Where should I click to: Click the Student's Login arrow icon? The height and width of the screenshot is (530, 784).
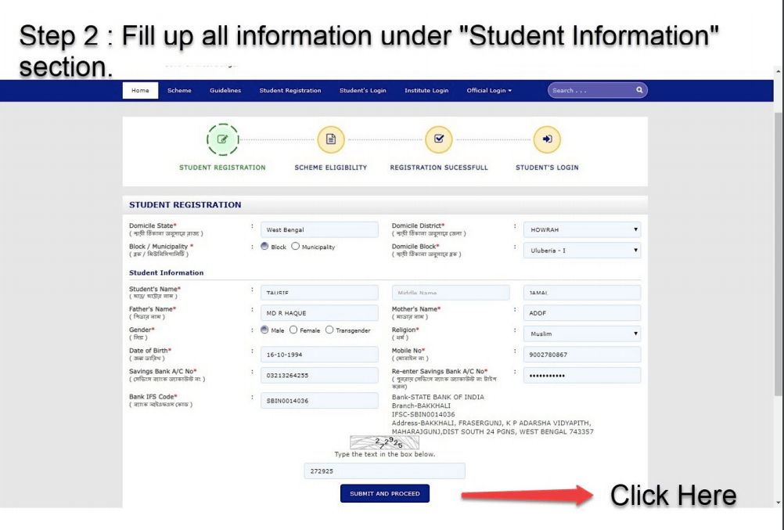coord(546,139)
